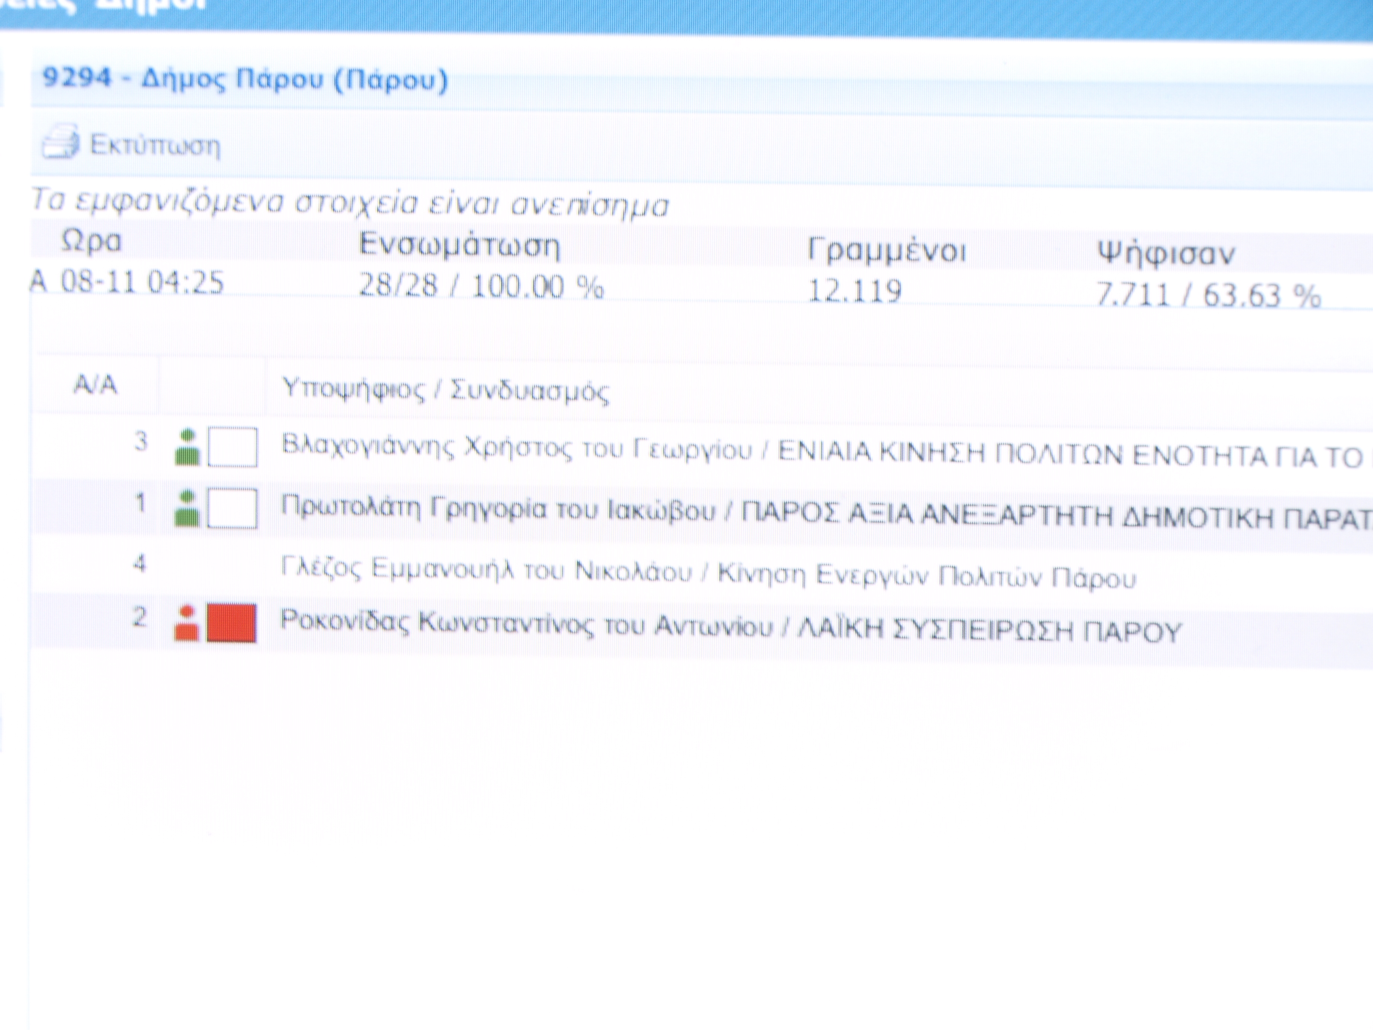Click row number 4 for Γλέζος
This screenshot has height=1030, width=1373.
pyautogui.click(x=140, y=563)
